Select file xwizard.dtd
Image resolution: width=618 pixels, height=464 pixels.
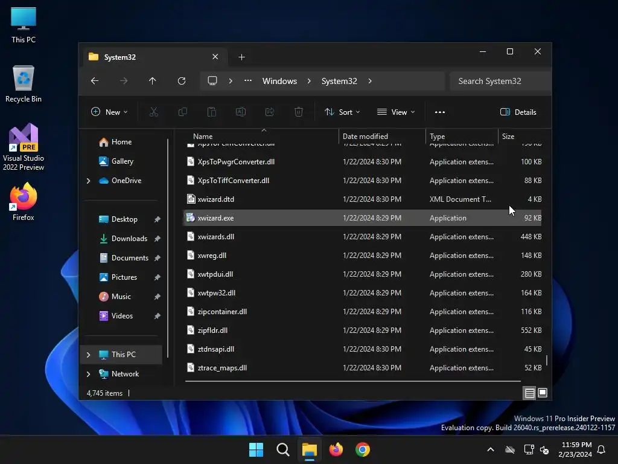pyautogui.click(x=362, y=199)
